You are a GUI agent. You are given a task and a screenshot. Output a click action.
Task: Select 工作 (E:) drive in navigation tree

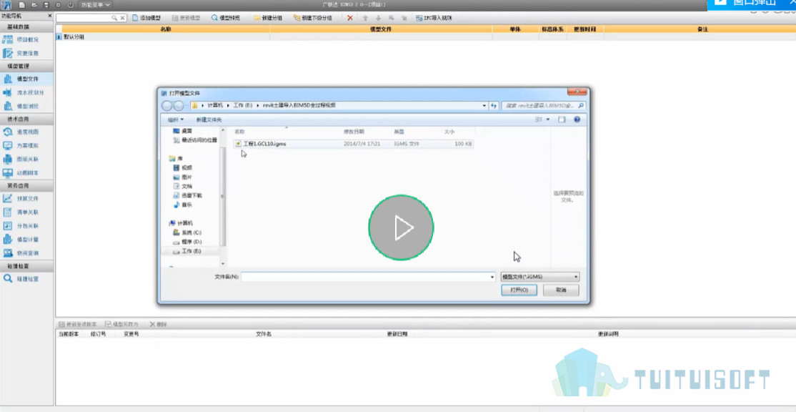(x=190, y=251)
